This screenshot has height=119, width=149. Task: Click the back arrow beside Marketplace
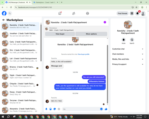(4, 20)
